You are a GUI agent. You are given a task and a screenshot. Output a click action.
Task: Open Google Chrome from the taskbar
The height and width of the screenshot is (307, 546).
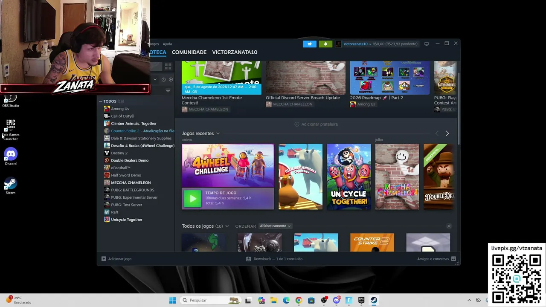pyautogui.click(x=299, y=300)
